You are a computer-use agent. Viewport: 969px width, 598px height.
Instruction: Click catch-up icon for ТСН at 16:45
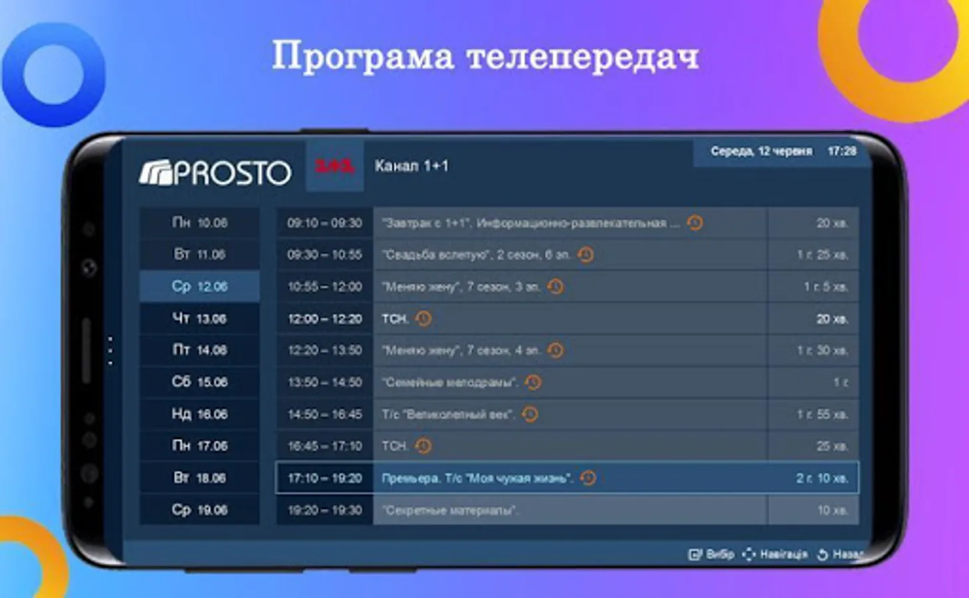click(x=423, y=446)
